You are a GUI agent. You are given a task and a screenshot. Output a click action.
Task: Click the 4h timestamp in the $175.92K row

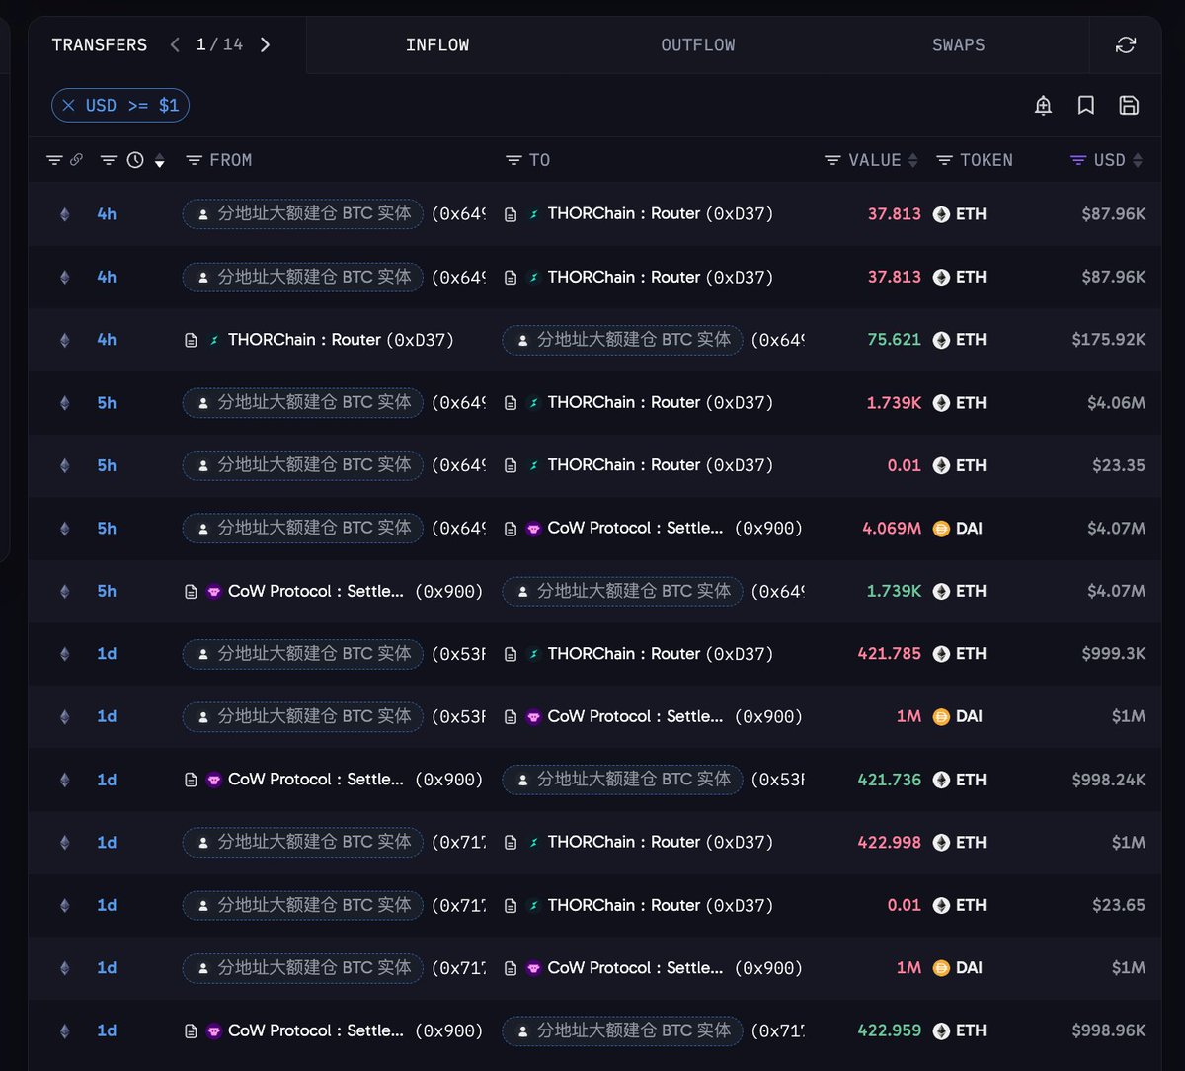coord(107,340)
